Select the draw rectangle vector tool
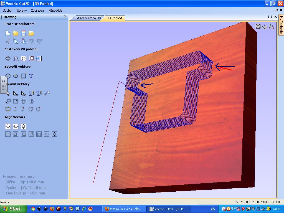This screenshot has height=213, width=284. [x=24, y=76]
